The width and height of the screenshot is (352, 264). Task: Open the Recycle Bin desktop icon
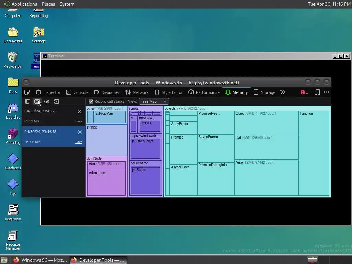(13, 60)
